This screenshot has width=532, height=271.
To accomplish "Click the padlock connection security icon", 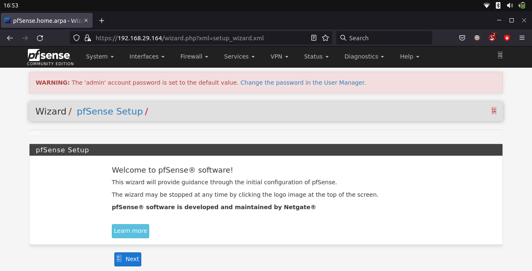I will tap(87, 38).
